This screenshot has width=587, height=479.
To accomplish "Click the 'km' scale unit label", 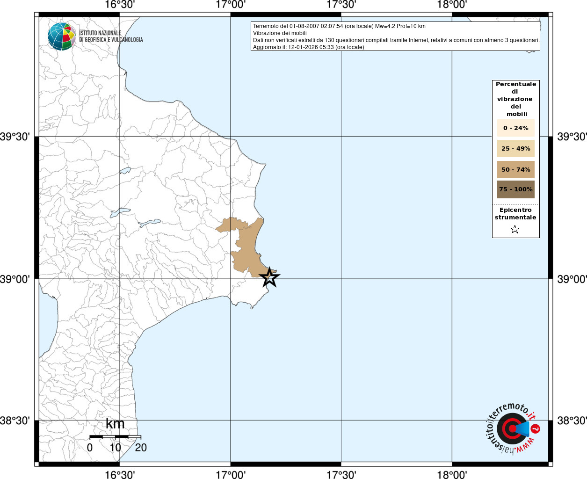I will (115, 424).
